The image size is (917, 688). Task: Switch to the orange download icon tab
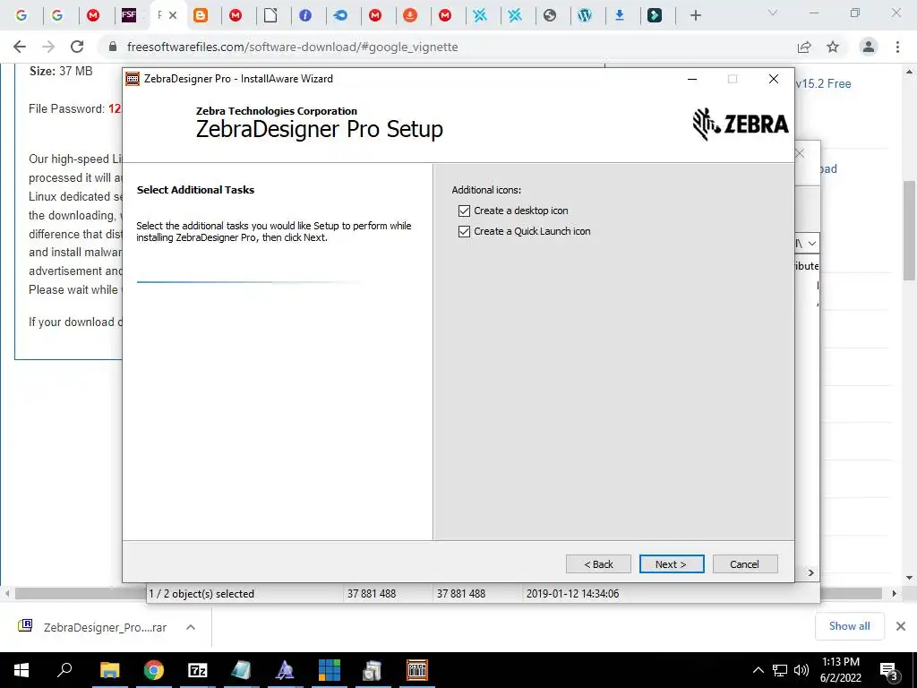click(x=410, y=15)
